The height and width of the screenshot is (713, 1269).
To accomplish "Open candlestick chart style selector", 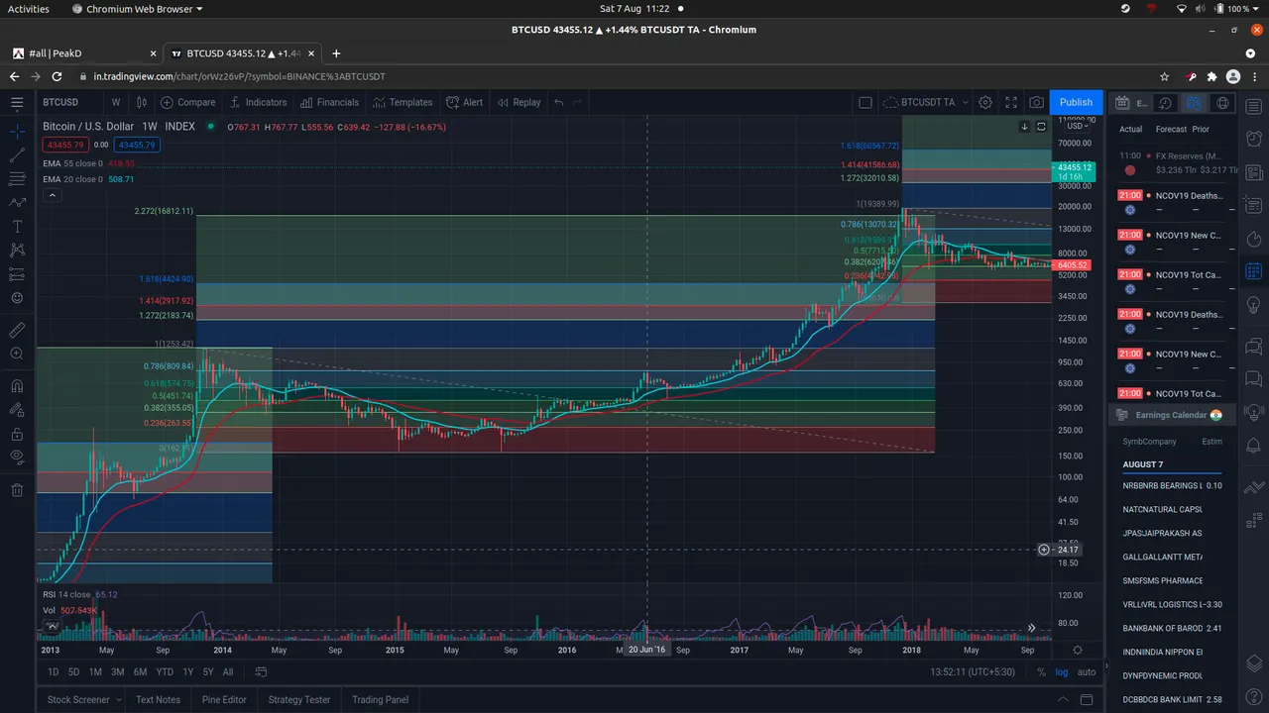I will tap(142, 102).
